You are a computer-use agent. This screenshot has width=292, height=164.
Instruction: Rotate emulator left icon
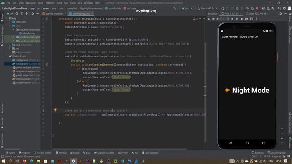222,19
